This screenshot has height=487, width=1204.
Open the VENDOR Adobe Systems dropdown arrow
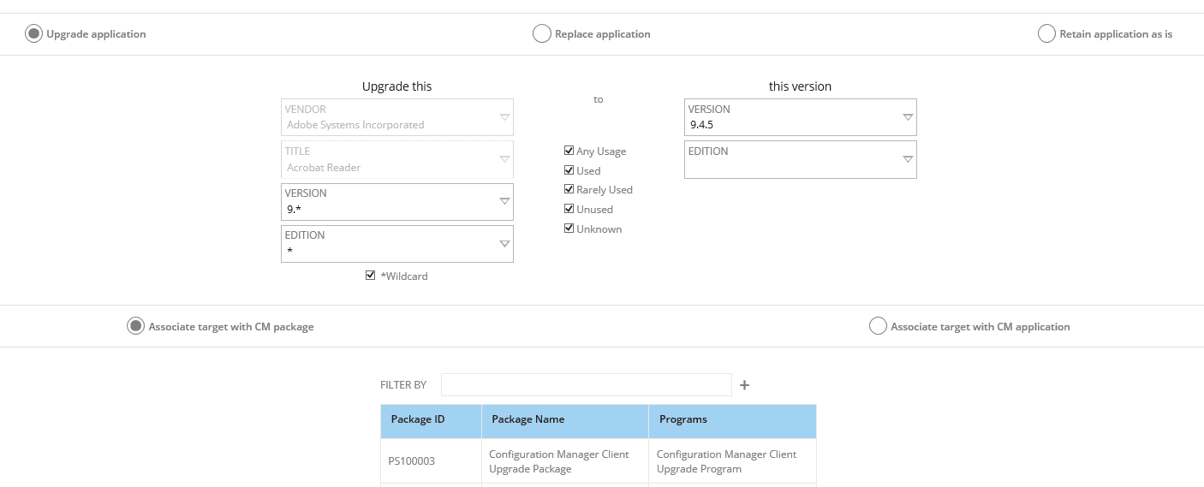pyautogui.click(x=504, y=117)
